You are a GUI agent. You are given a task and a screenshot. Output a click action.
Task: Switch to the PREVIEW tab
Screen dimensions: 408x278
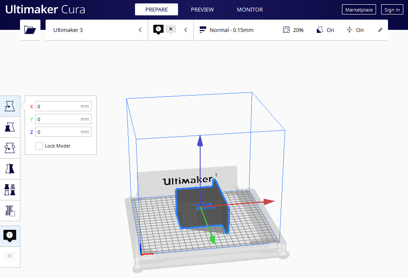202,9
